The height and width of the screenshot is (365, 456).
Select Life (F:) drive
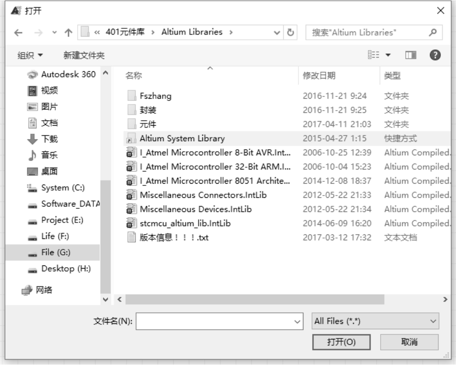48,236
